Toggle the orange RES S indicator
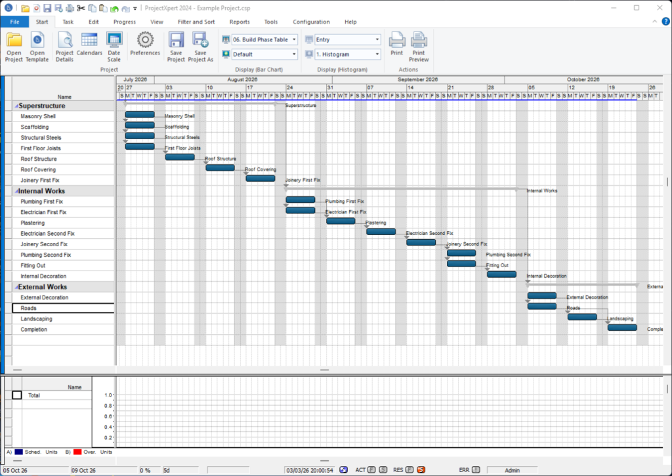The height and width of the screenshot is (476, 672). click(x=421, y=470)
